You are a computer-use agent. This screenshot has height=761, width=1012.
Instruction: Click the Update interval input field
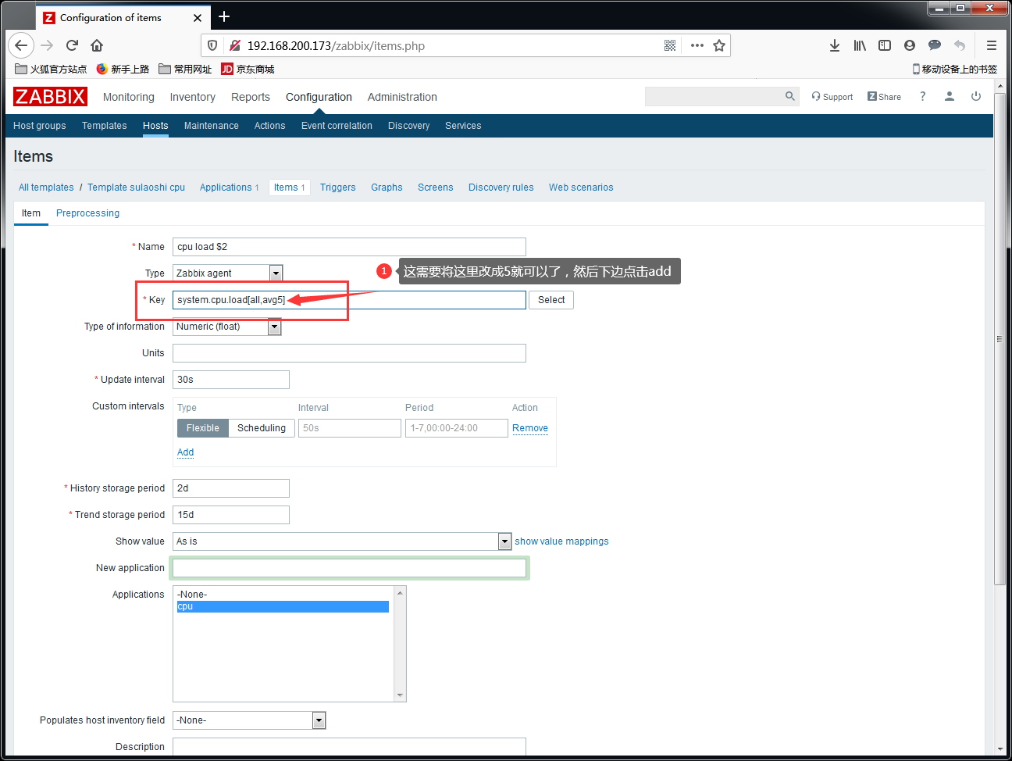click(231, 380)
